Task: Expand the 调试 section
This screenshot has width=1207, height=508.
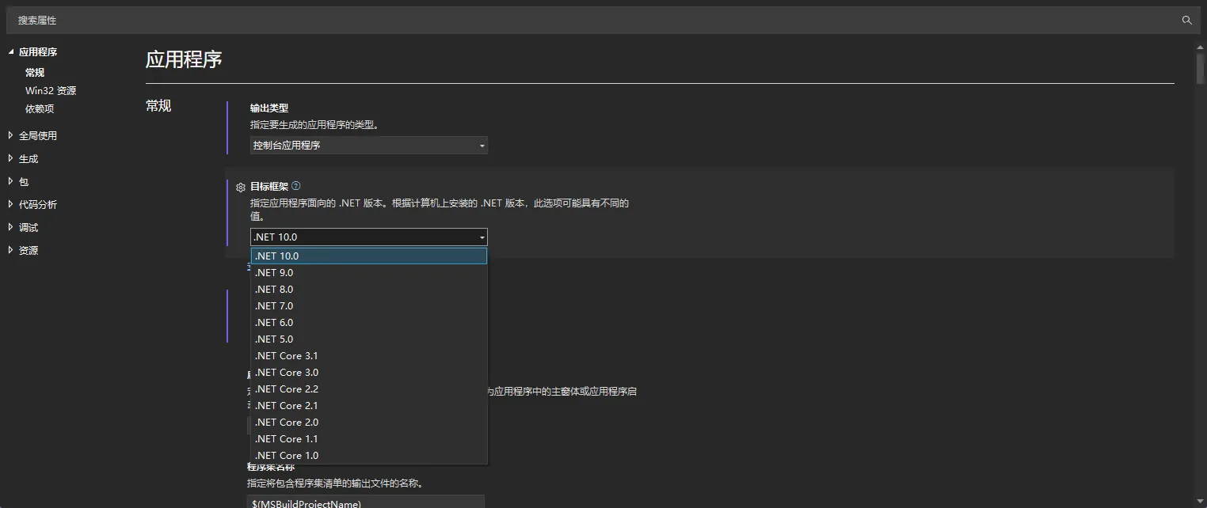Action: pos(11,227)
